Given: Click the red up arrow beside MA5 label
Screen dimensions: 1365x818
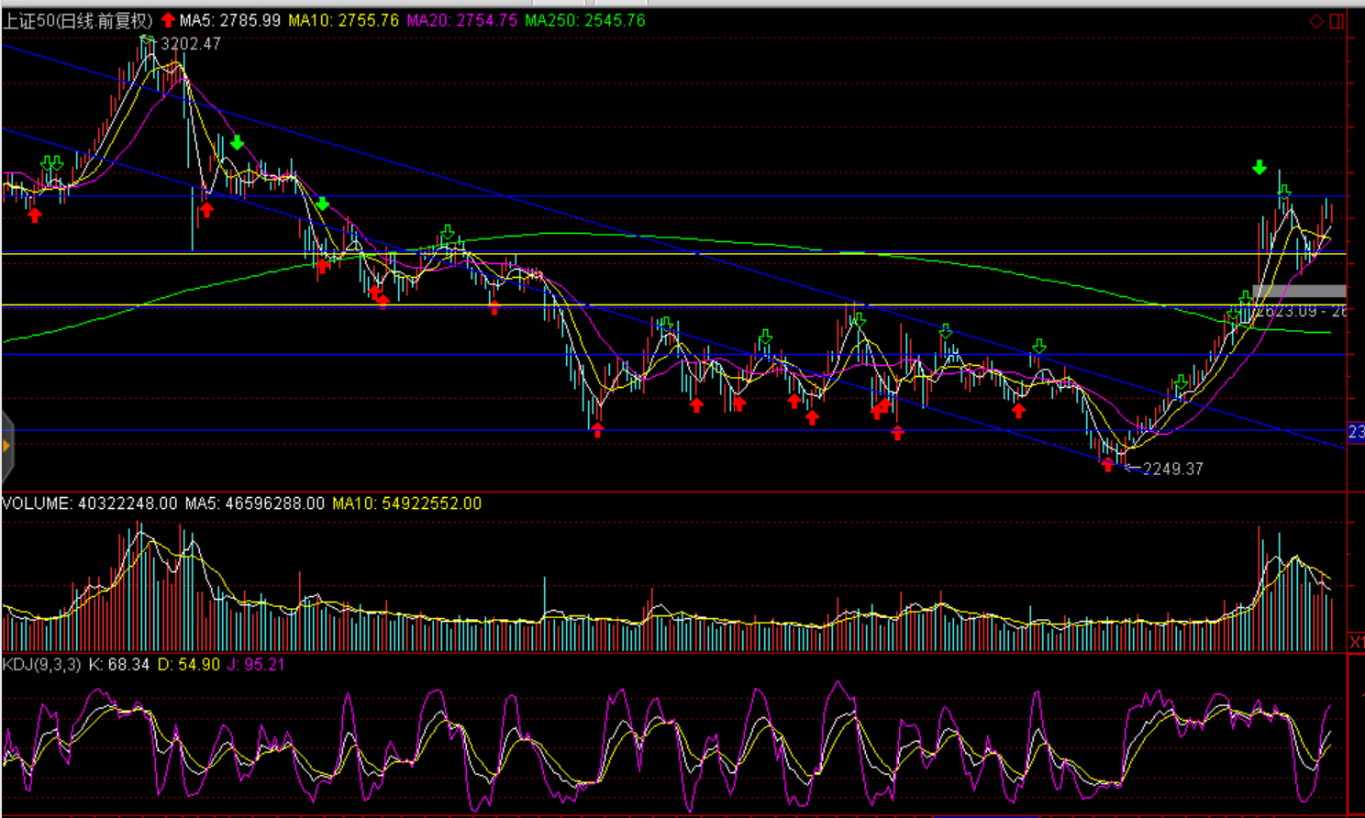Looking at the screenshot, I should coord(168,20).
